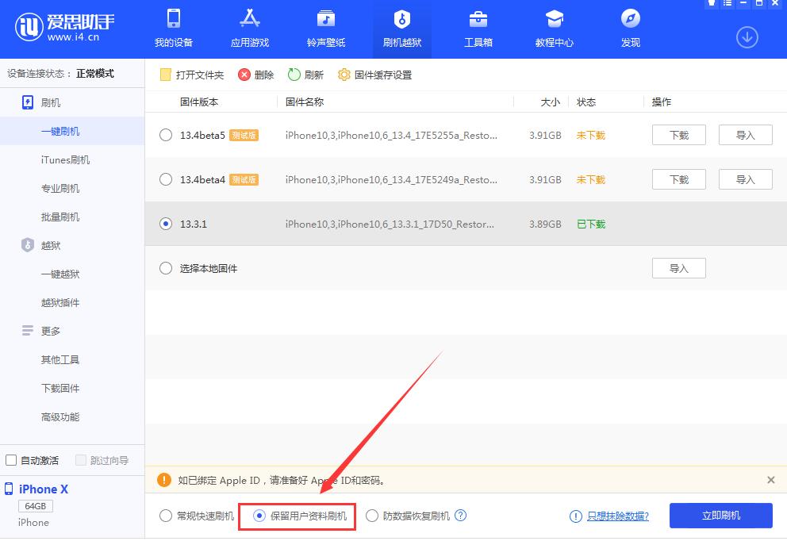
Task: Expand the 越狱 (Jailbreak) sidebar section
Action: (x=49, y=245)
